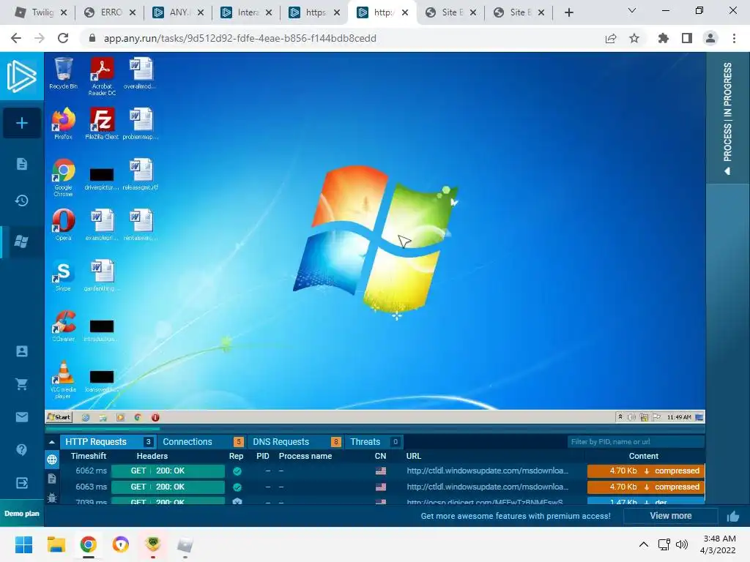Select Firefox shortcut on VM desktop
Image resolution: width=750 pixels, height=562 pixels.
click(63, 124)
